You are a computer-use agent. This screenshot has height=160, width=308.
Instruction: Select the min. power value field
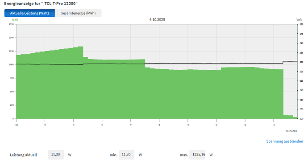pyautogui.click(x=126, y=155)
